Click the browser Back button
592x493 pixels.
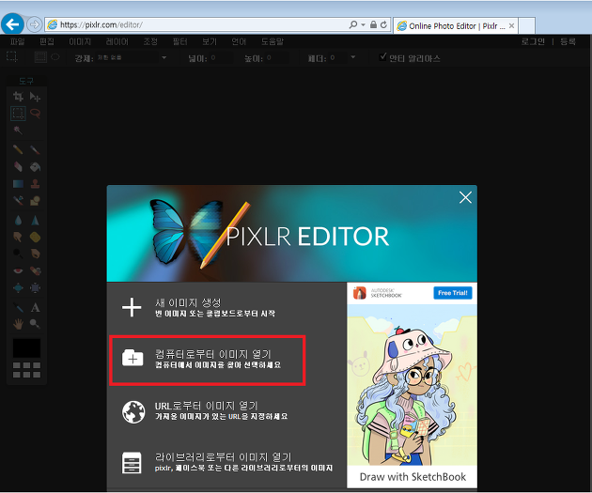point(12,24)
